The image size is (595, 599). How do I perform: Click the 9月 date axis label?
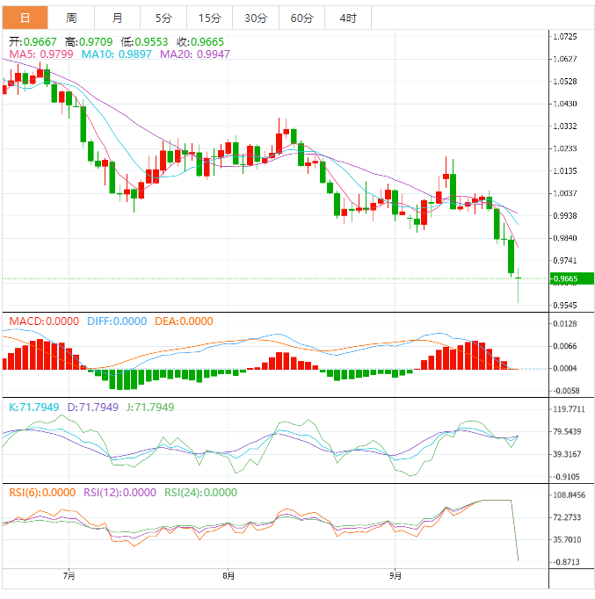[395, 575]
